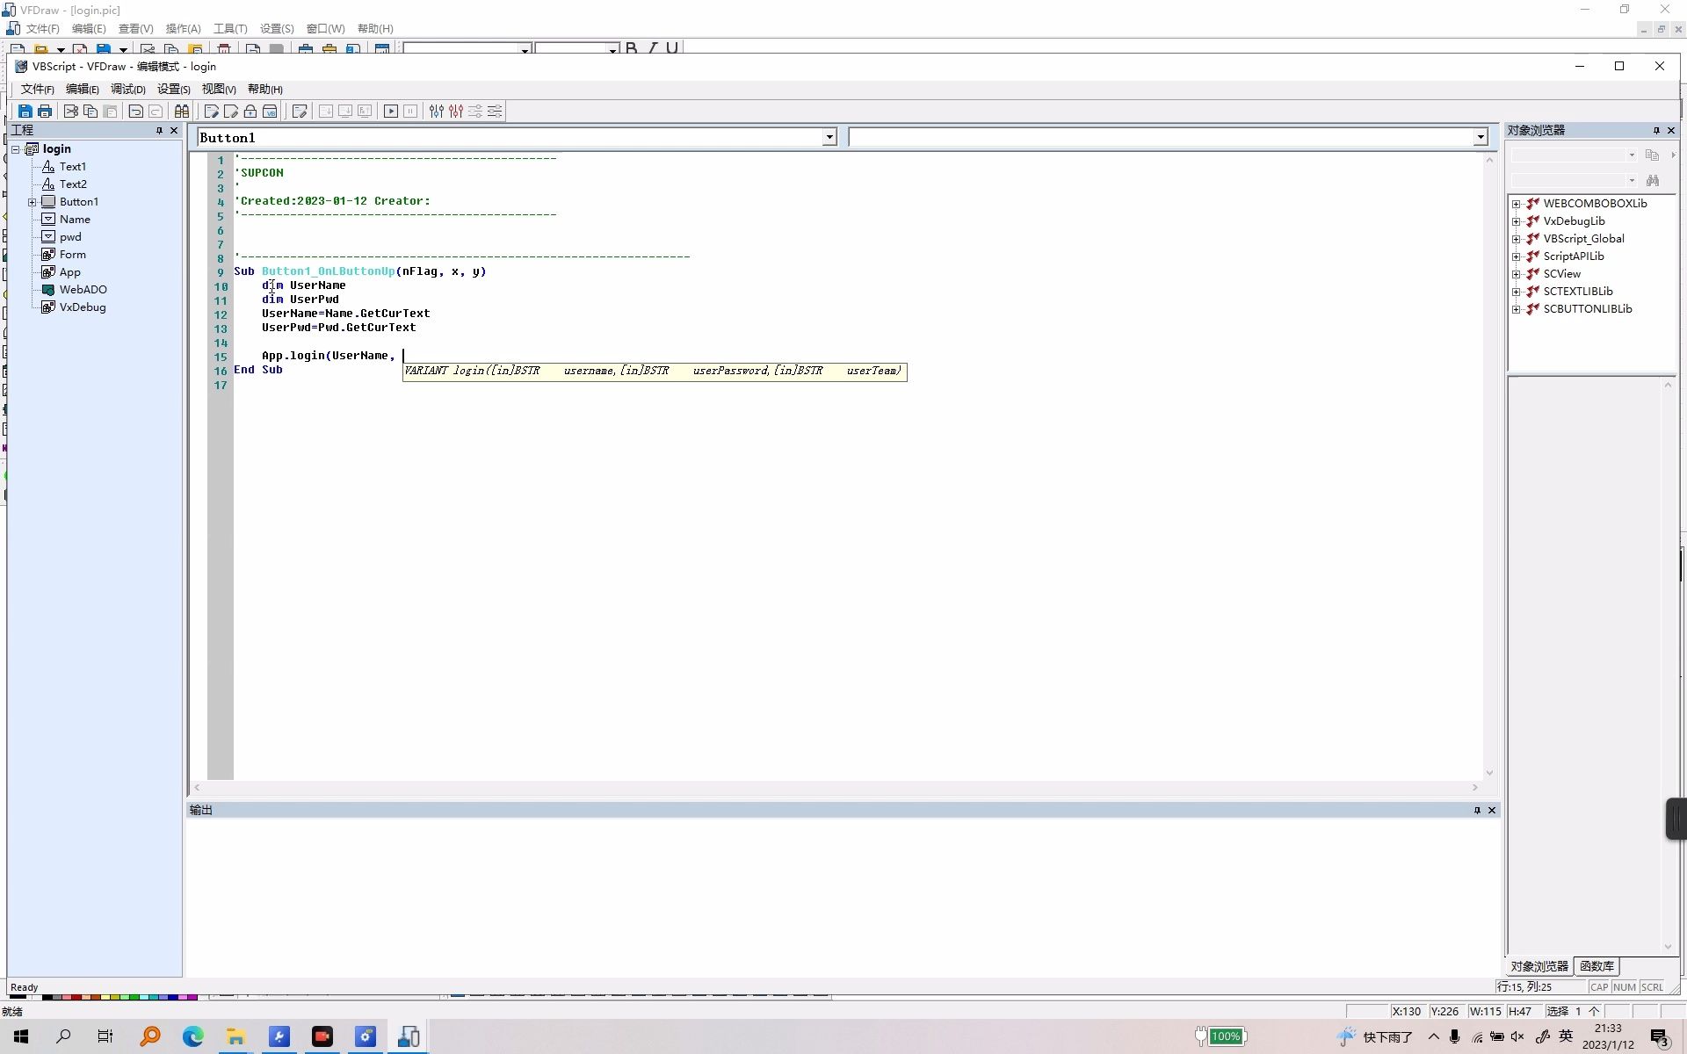Click the binoculars find icon in toolbar
The width and height of the screenshot is (1687, 1054).
182,112
